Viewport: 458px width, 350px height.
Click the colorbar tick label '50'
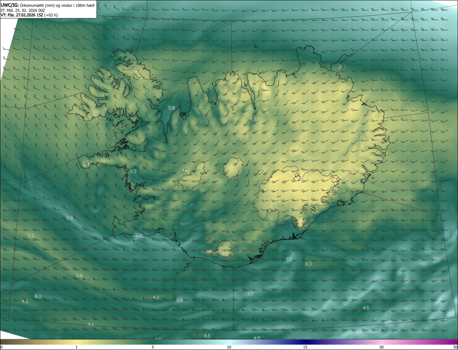455,347
